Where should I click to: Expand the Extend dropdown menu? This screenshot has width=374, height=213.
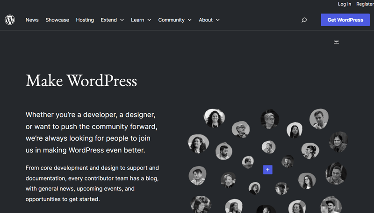pos(112,20)
